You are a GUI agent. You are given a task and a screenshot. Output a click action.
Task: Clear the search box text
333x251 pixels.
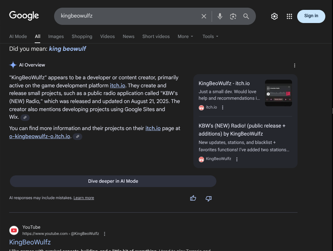click(204, 16)
